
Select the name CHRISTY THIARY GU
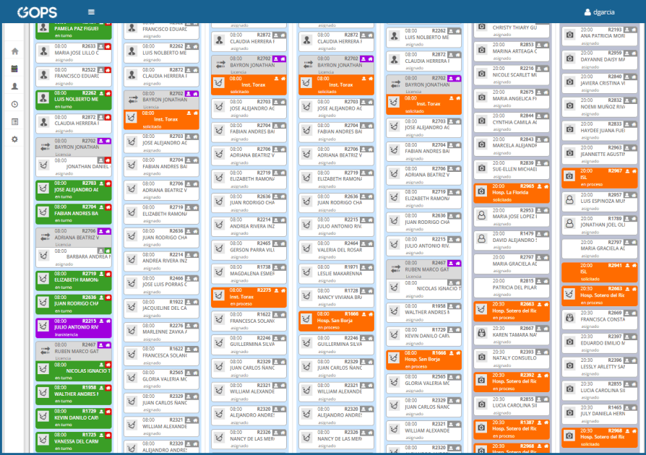514,27
